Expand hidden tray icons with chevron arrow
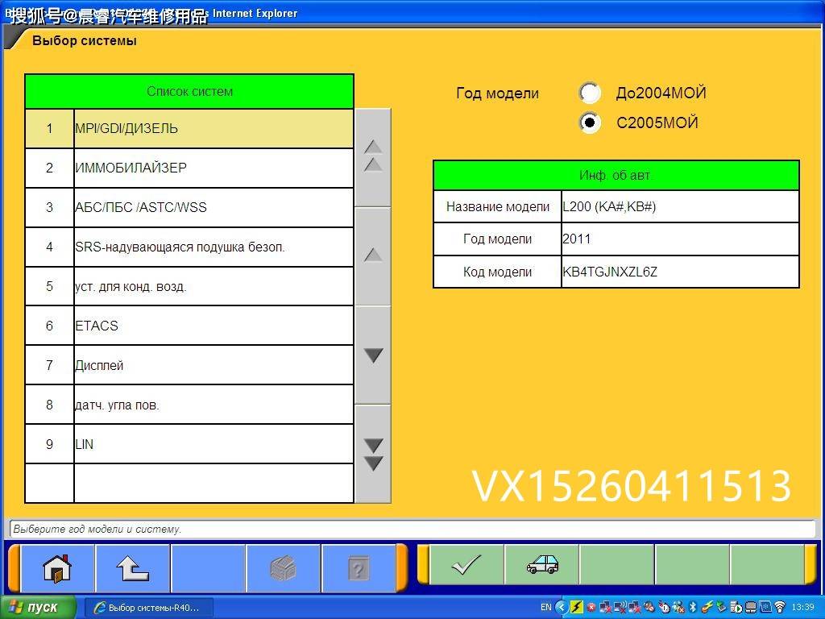This screenshot has width=825, height=619. pyautogui.click(x=562, y=608)
